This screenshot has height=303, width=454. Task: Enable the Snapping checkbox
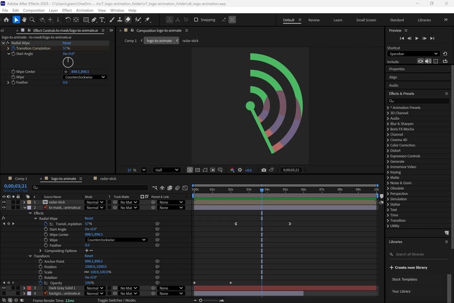pos(196,20)
